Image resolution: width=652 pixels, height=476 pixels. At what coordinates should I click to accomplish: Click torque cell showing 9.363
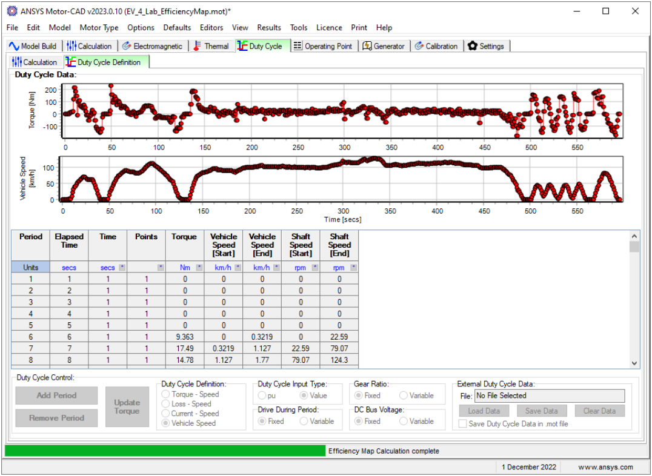click(185, 337)
